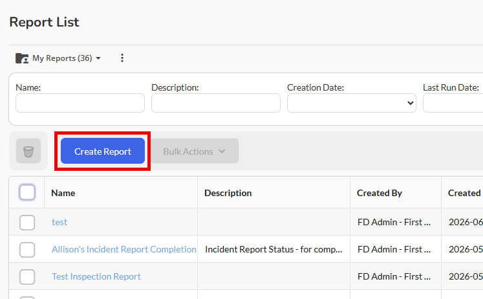
Task: Check the box for Test Inspection Report
Action: [27, 276]
